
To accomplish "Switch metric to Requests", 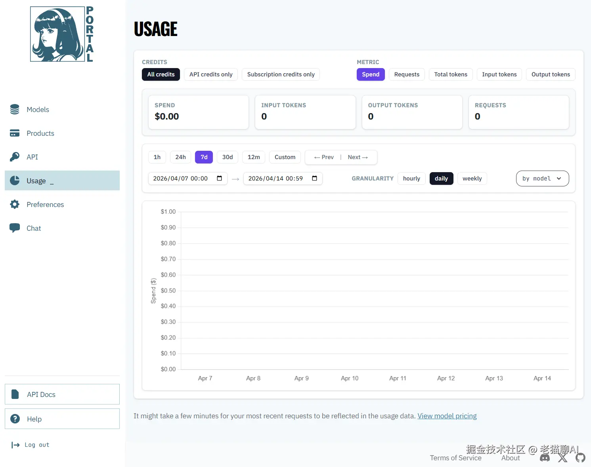I will click(x=407, y=74).
